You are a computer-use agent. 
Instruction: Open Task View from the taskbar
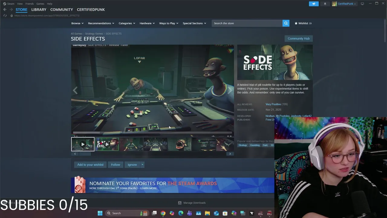[154, 213]
